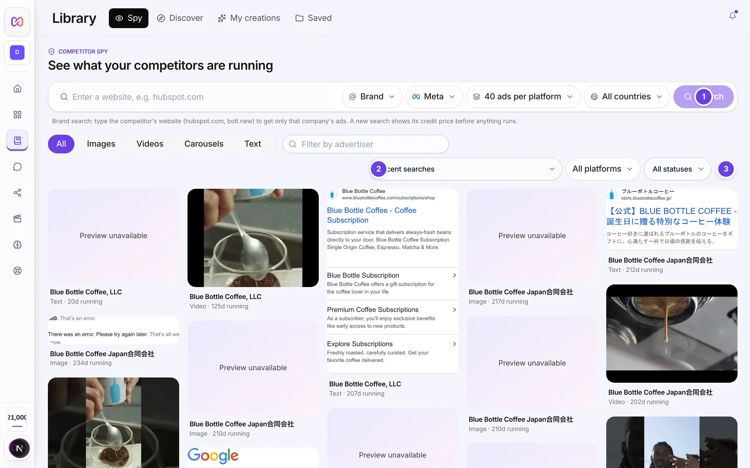Go to Home from the sidebar
The height and width of the screenshot is (468, 750).
coord(17,89)
